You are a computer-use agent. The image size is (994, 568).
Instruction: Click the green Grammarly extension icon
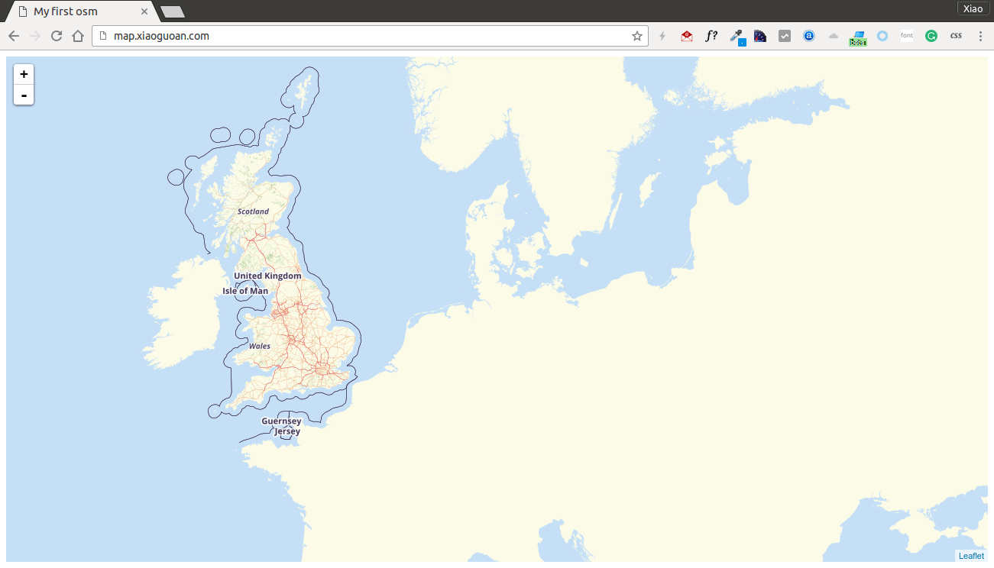pyautogui.click(x=931, y=36)
